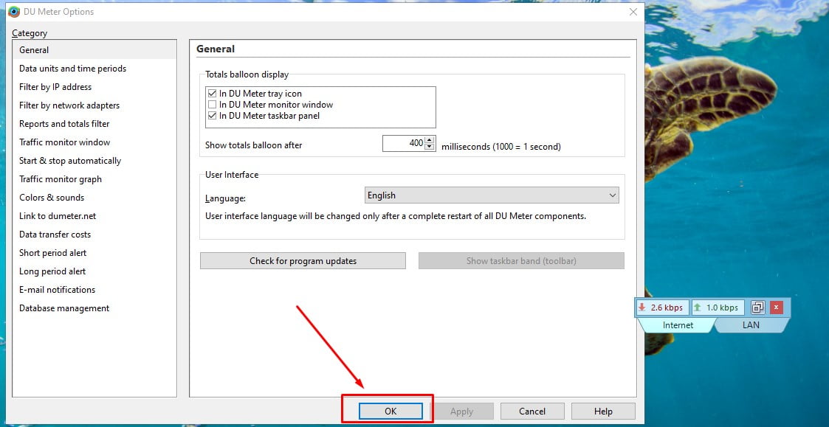
Task: Open "Start & stop automatically" options
Action: (x=94, y=162)
